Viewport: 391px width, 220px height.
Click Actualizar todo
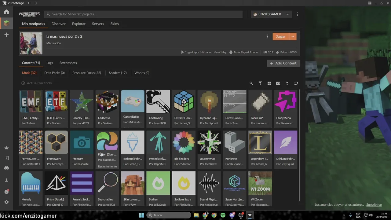click(x=36, y=83)
